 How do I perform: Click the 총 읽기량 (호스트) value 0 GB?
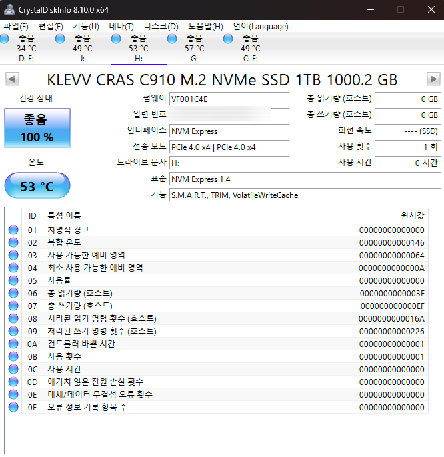click(x=407, y=99)
